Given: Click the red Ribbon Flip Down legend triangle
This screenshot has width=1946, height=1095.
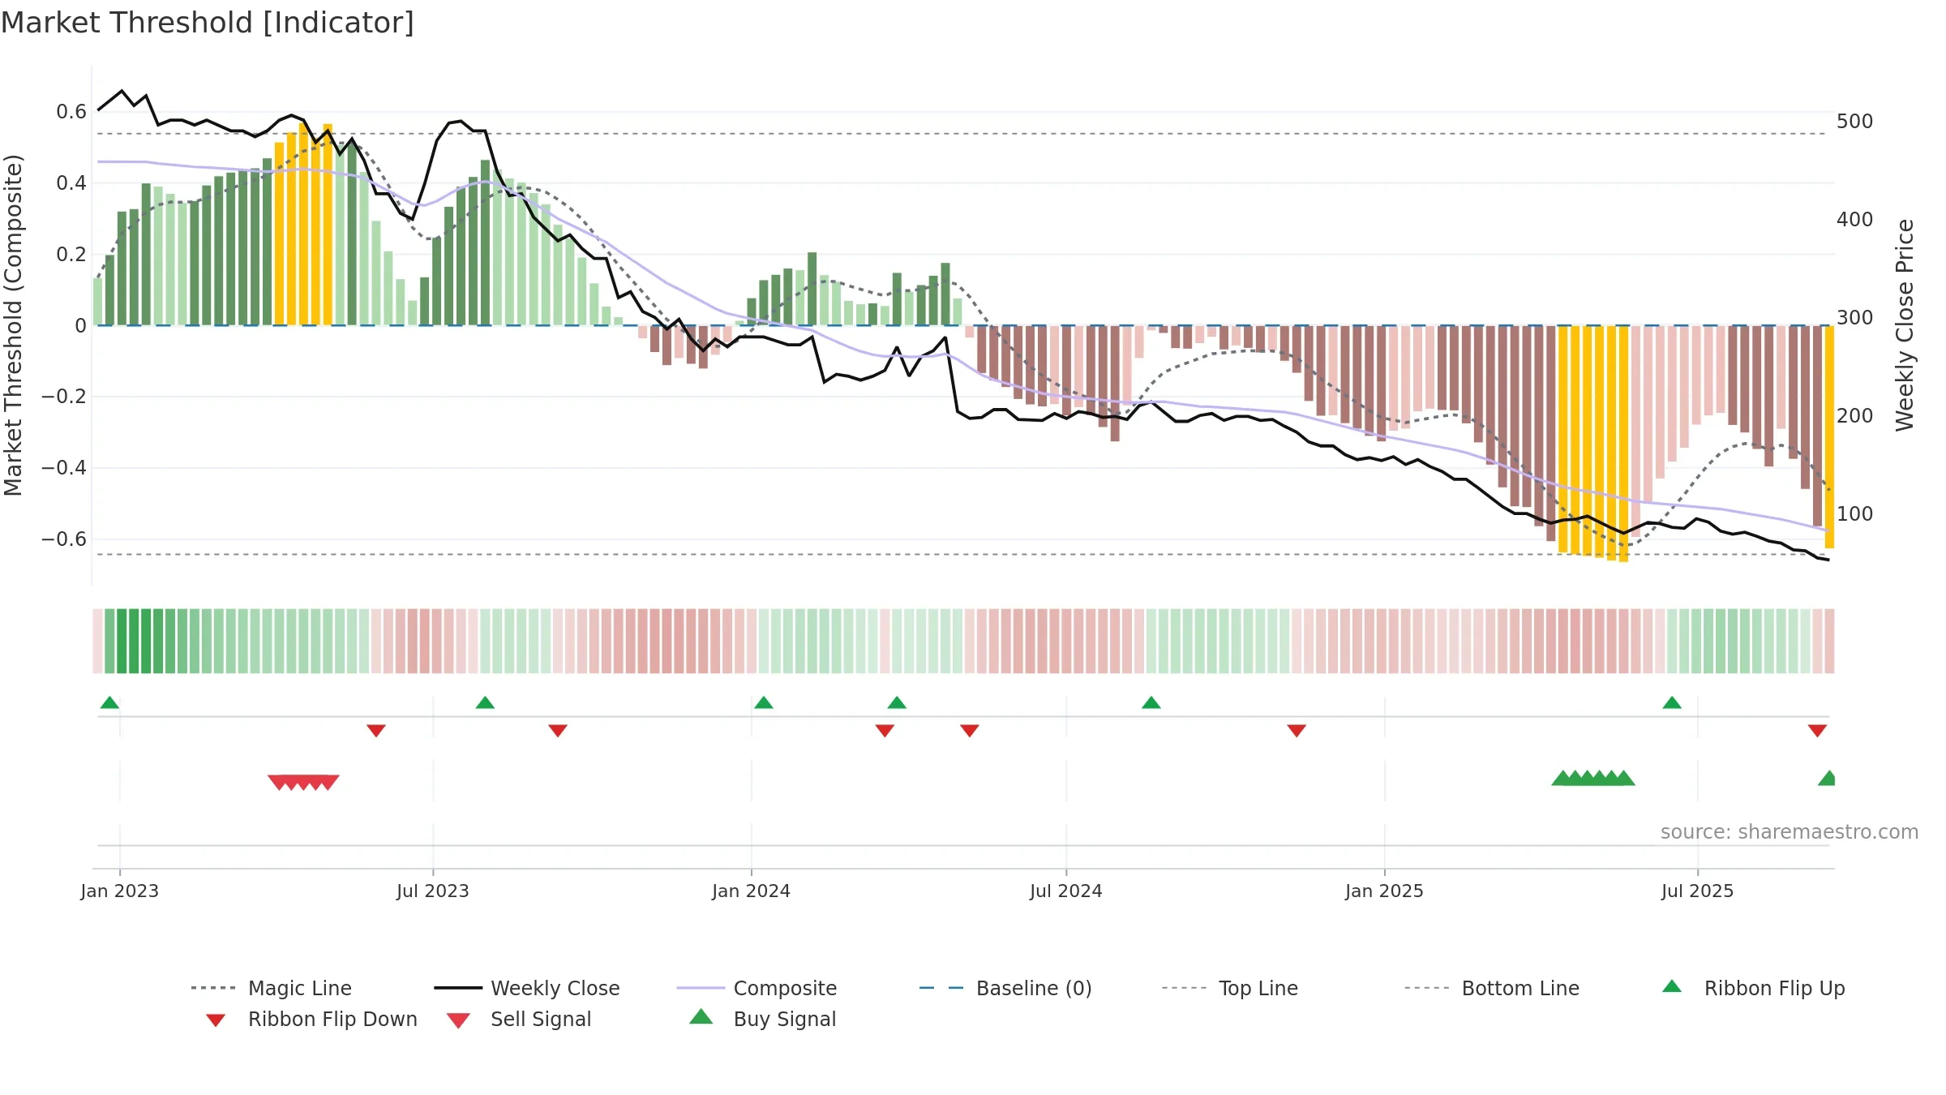Looking at the screenshot, I should click(216, 1020).
